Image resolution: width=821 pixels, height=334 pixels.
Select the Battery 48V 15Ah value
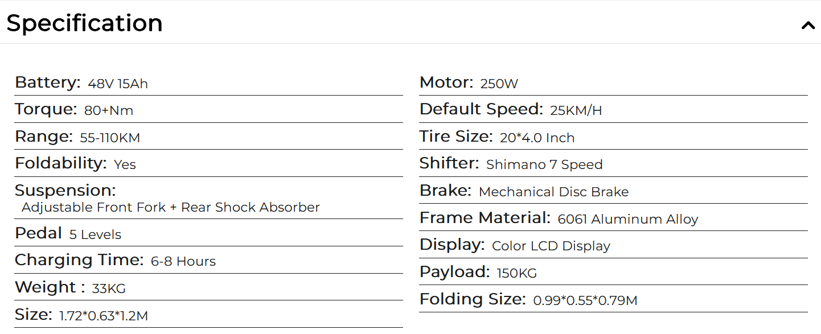pyautogui.click(x=118, y=84)
